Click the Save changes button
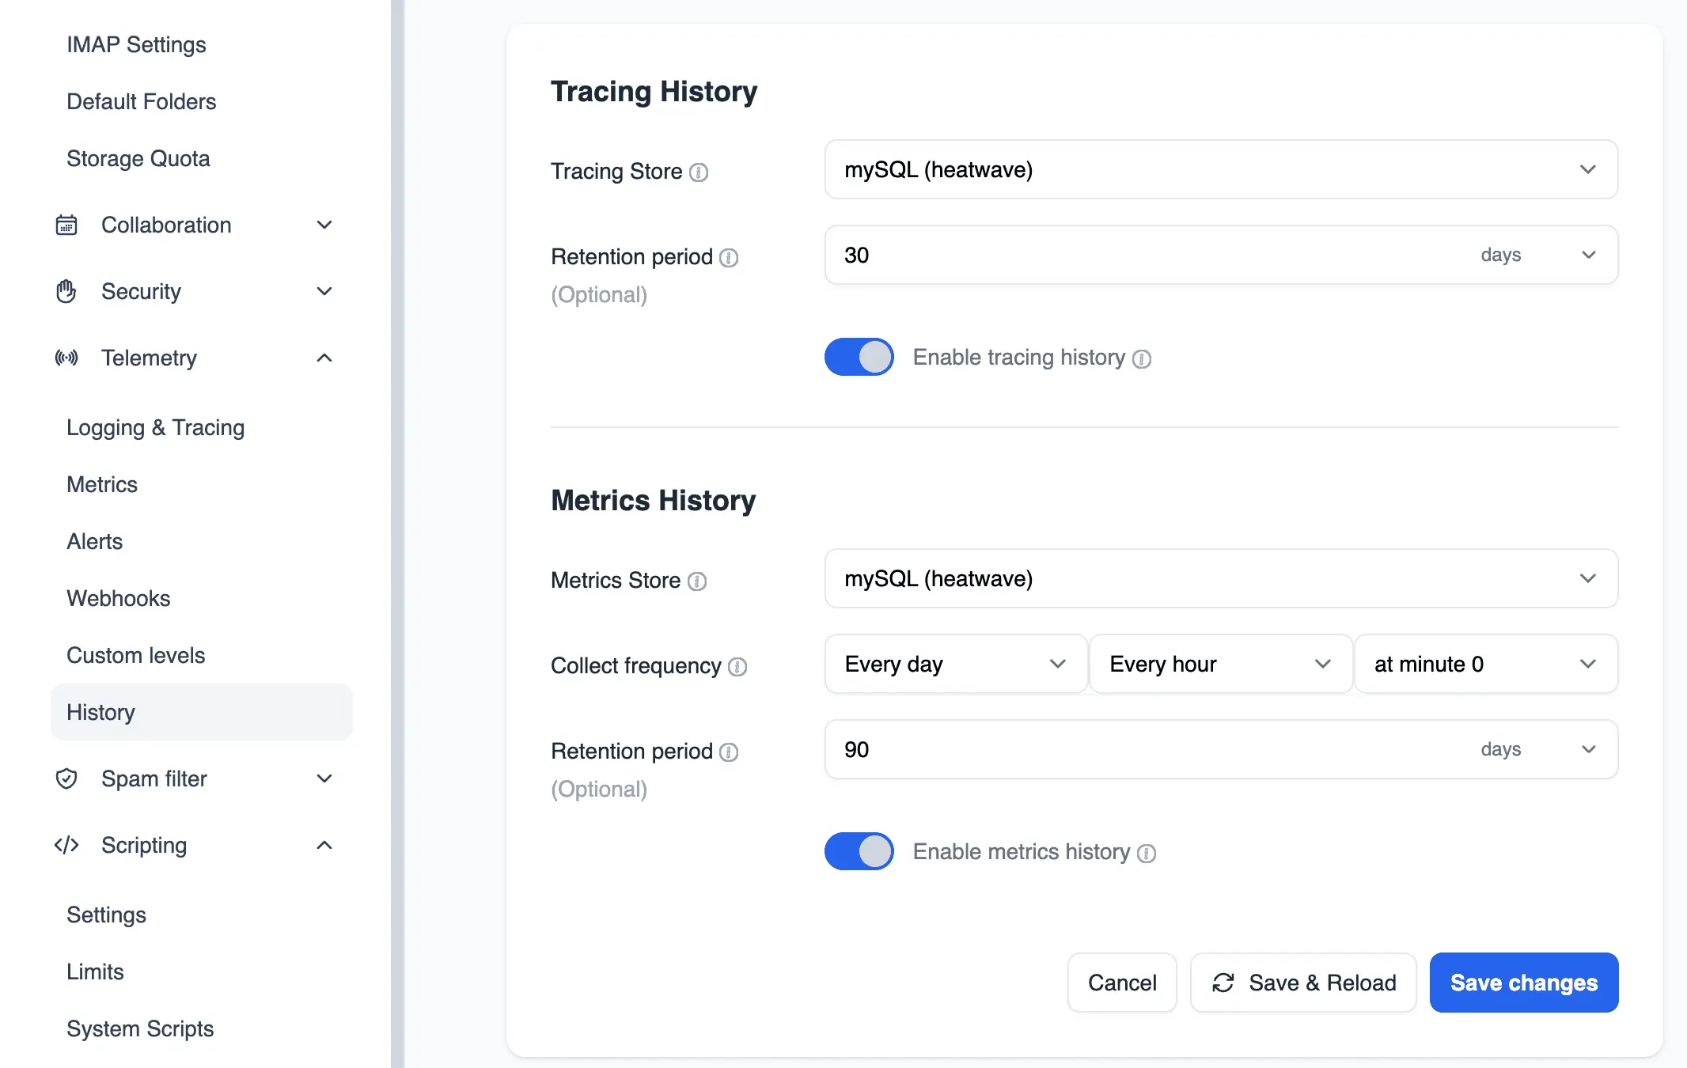The width and height of the screenshot is (1687, 1068). tap(1523, 983)
